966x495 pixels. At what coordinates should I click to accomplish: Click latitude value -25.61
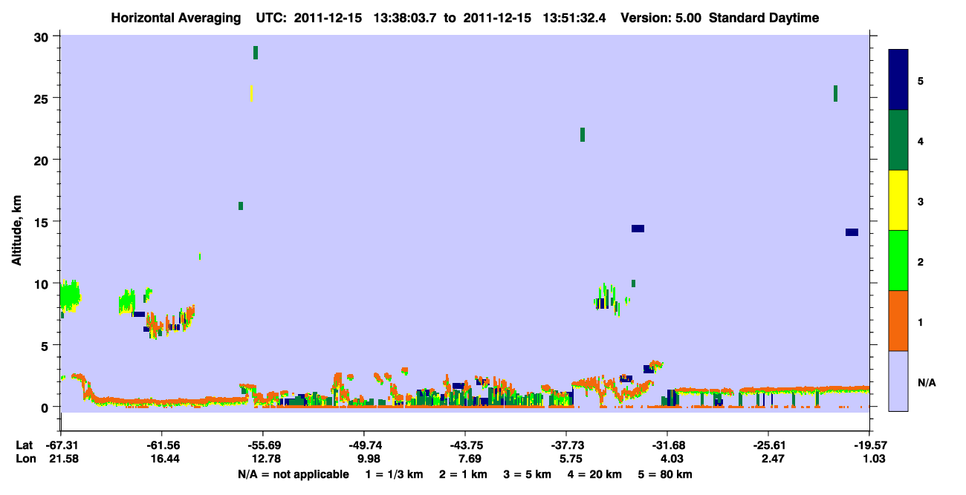[x=768, y=445]
